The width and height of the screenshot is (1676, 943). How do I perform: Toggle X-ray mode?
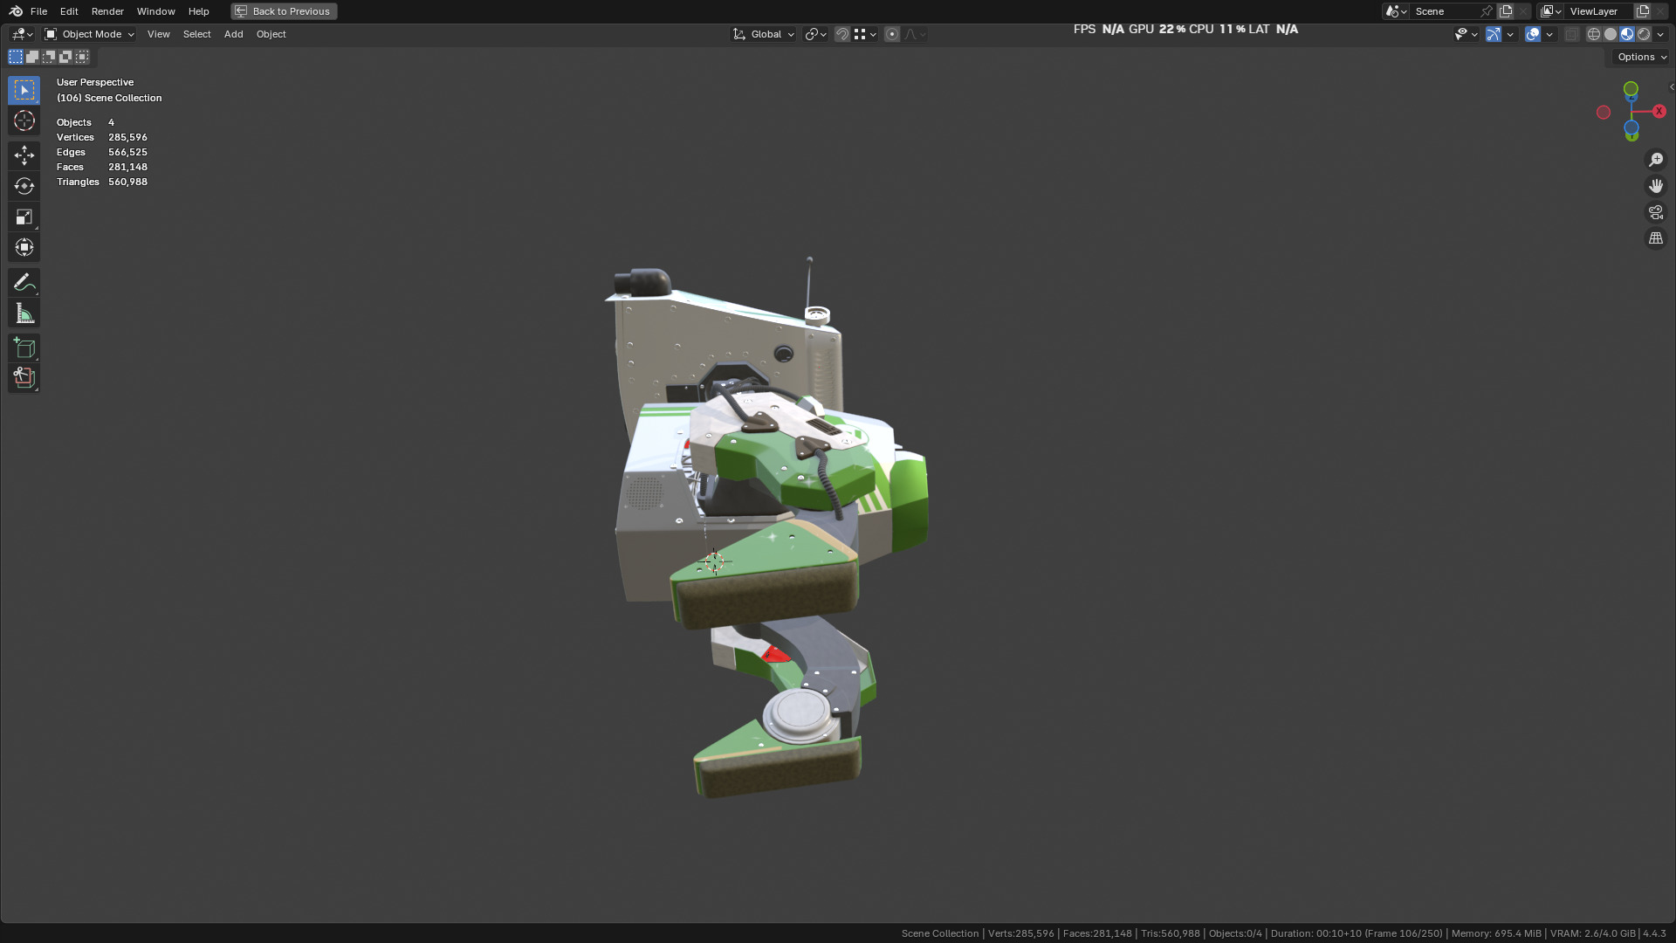coord(1572,34)
